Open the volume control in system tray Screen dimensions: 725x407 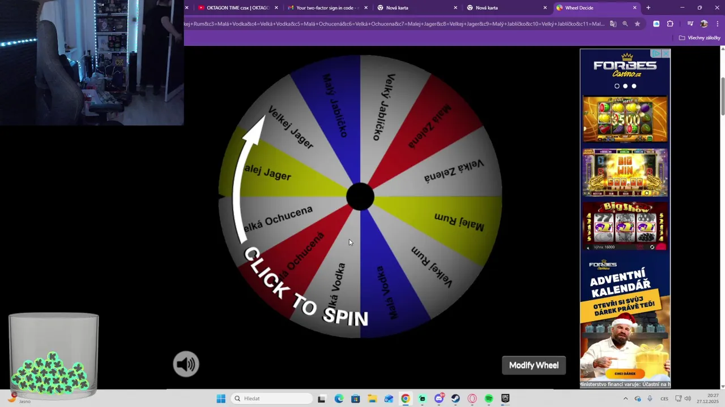(688, 399)
